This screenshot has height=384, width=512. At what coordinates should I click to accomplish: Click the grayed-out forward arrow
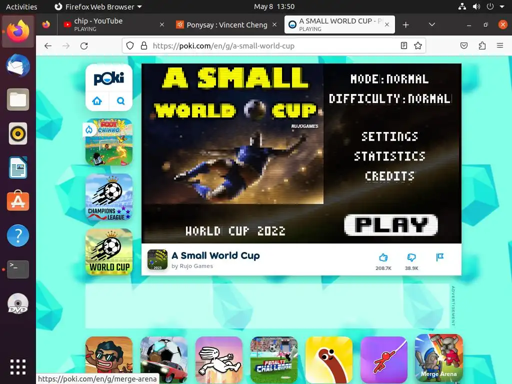click(66, 45)
